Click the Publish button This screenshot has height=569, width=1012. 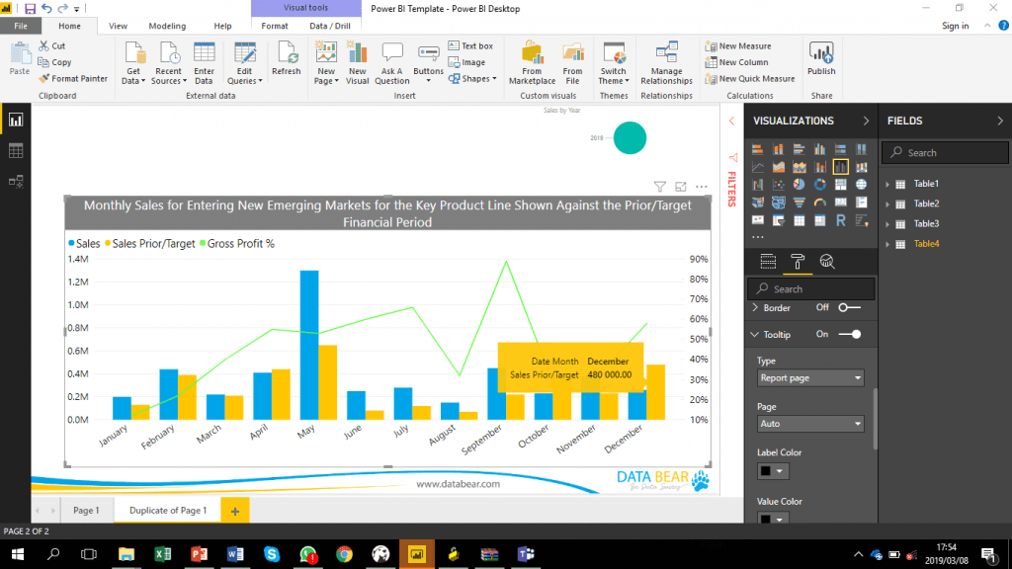(x=821, y=59)
